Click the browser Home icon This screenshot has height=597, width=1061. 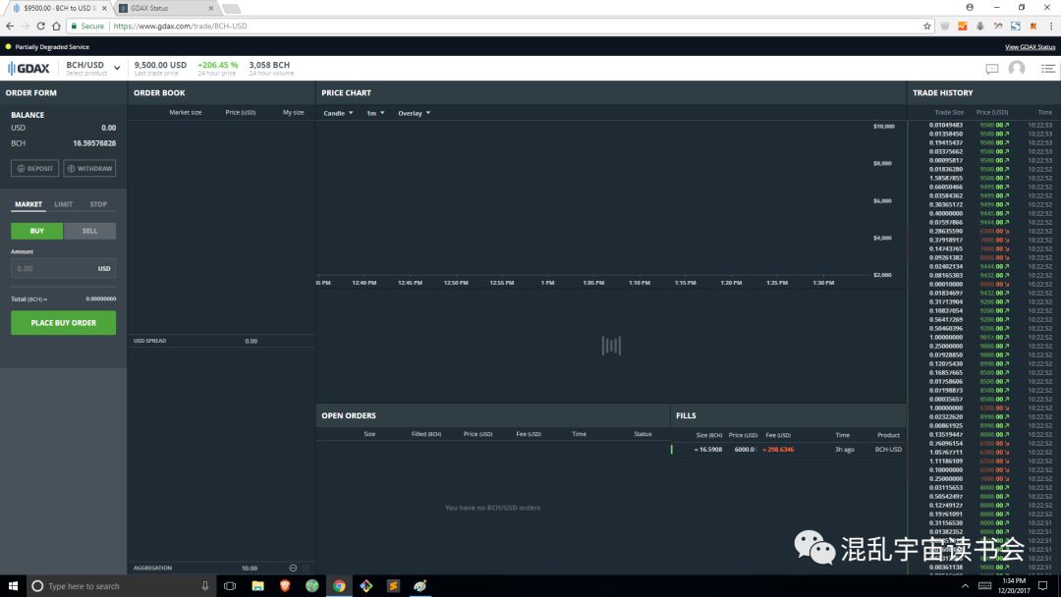[56, 26]
